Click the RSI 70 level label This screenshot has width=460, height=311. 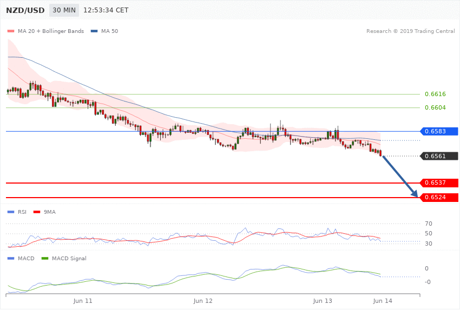click(x=428, y=224)
